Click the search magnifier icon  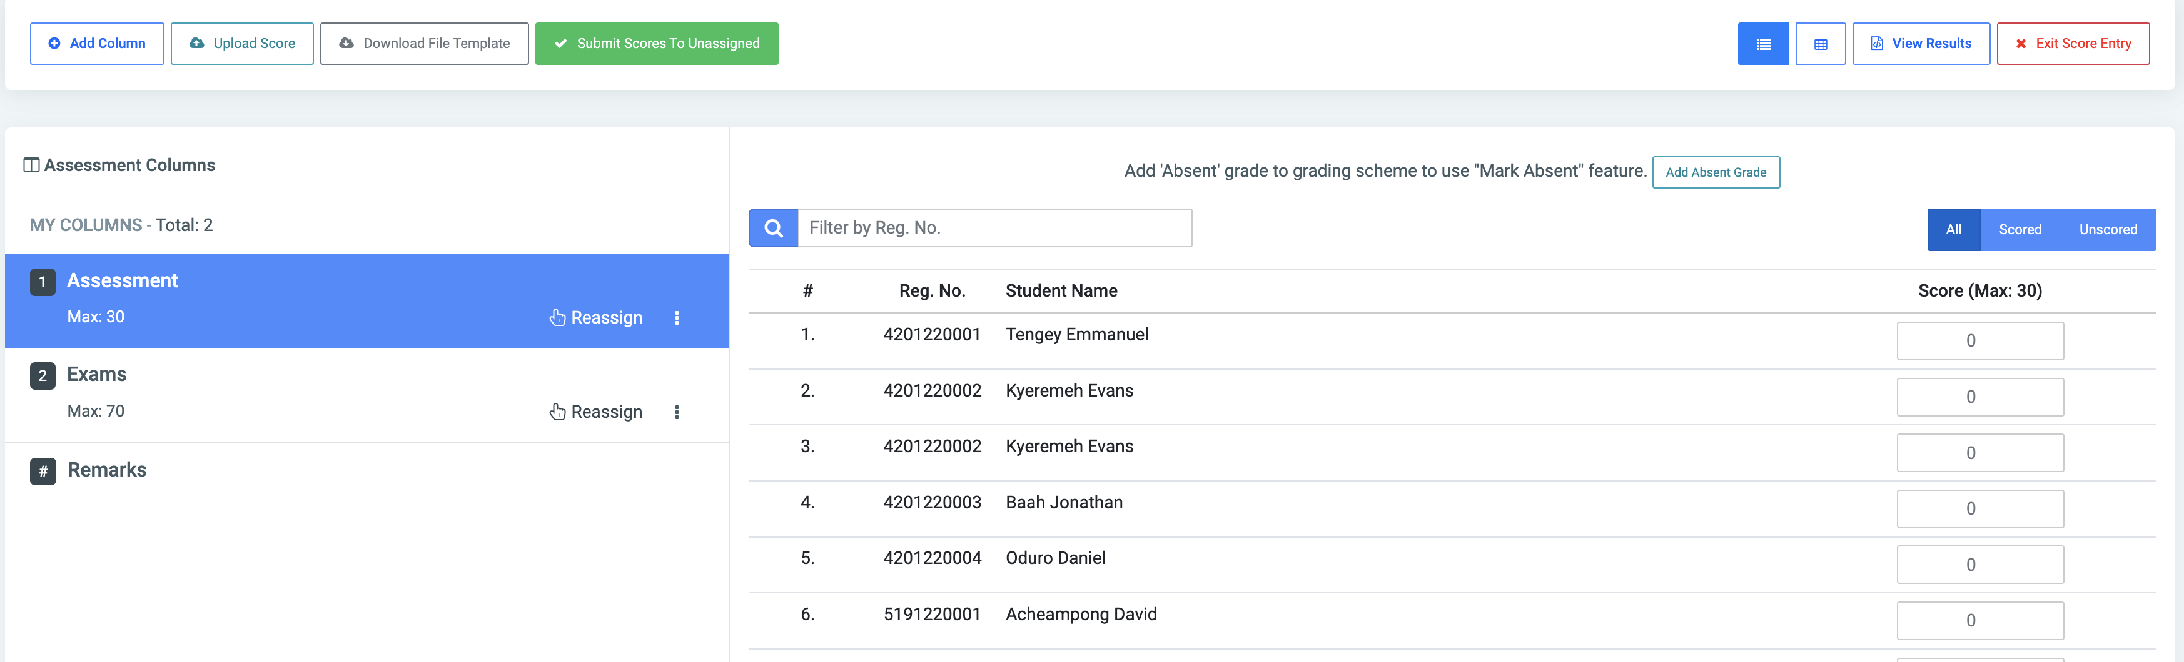coord(772,228)
